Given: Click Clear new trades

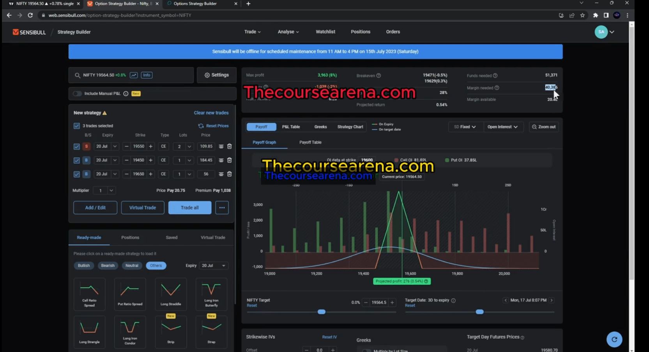Looking at the screenshot, I should (x=211, y=113).
